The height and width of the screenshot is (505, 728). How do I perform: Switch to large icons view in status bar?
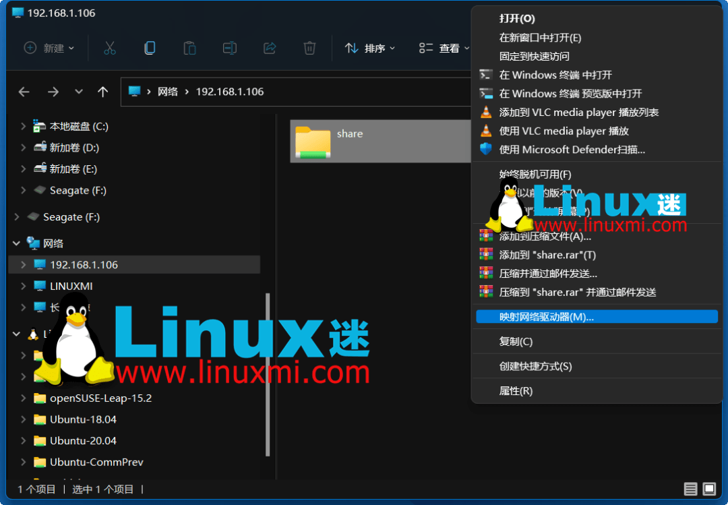pos(709,489)
